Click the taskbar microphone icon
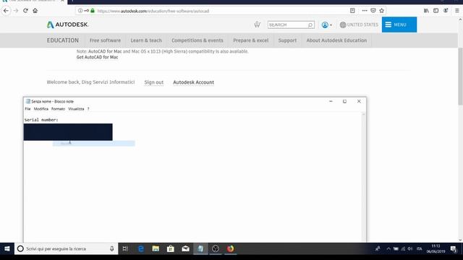 click(x=112, y=248)
